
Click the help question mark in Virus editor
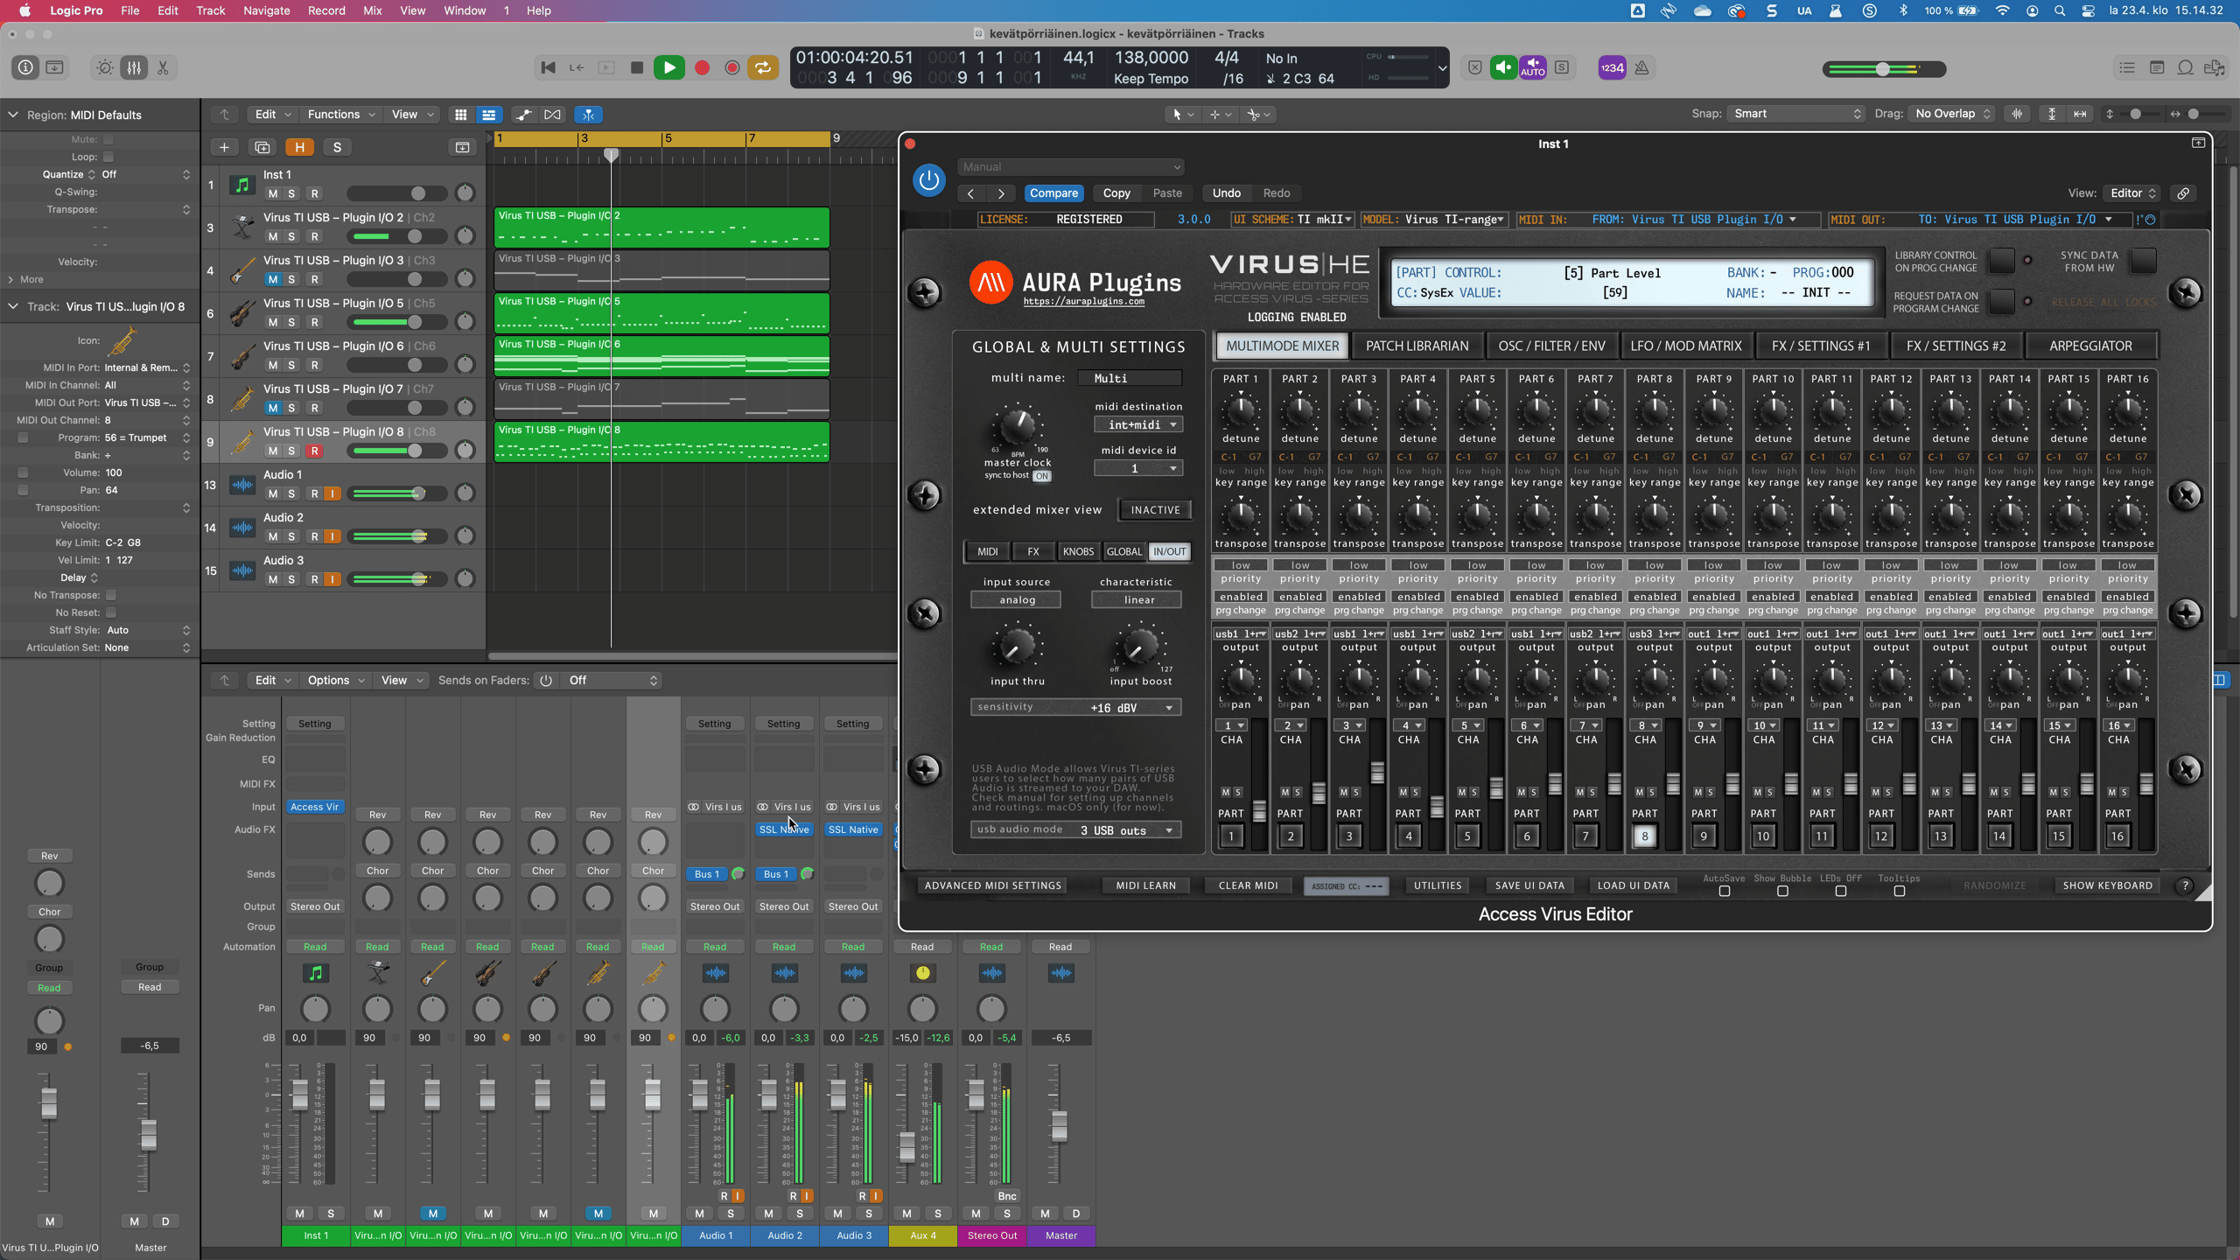pos(2184,885)
